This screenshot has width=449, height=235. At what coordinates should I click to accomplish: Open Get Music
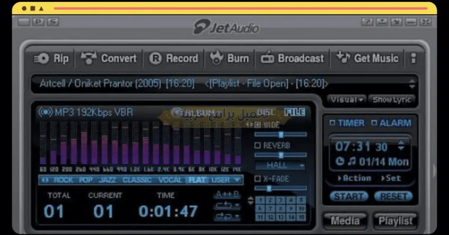(367, 58)
